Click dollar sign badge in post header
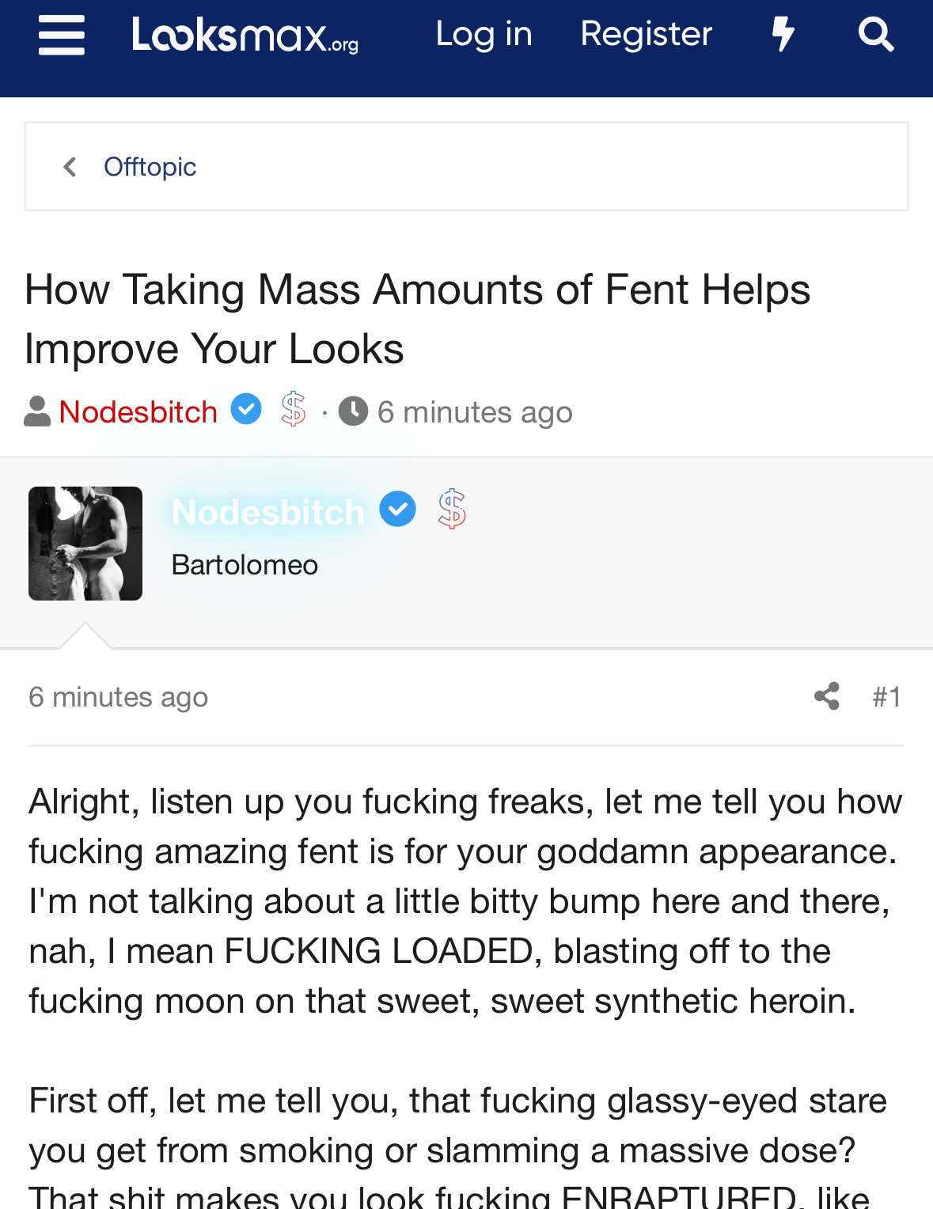 (452, 509)
